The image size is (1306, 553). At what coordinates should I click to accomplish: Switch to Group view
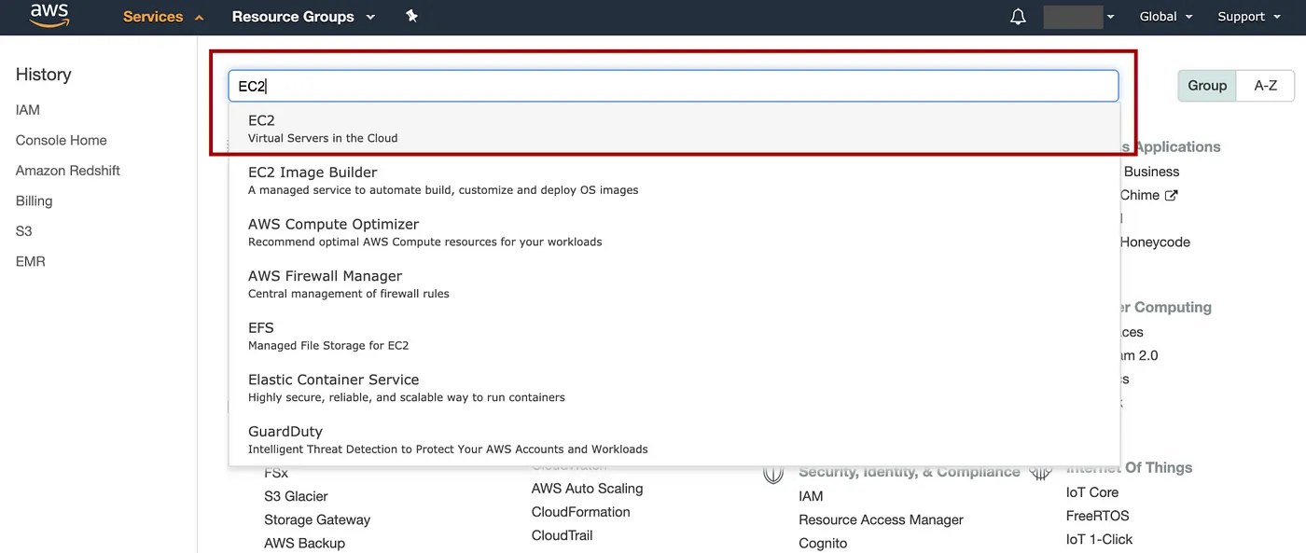[x=1206, y=86]
